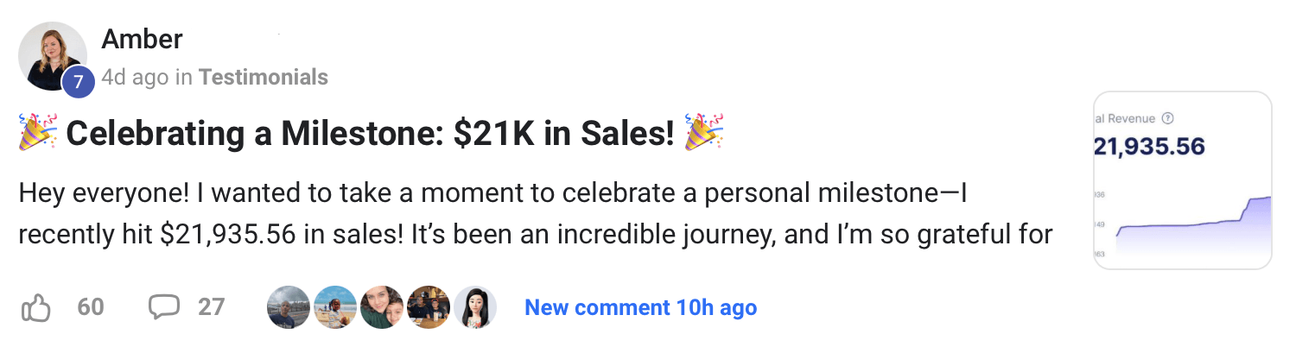The width and height of the screenshot is (1296, 353).
Task: Jump to New comment 10h ago
Action: (x=640, y=307)
